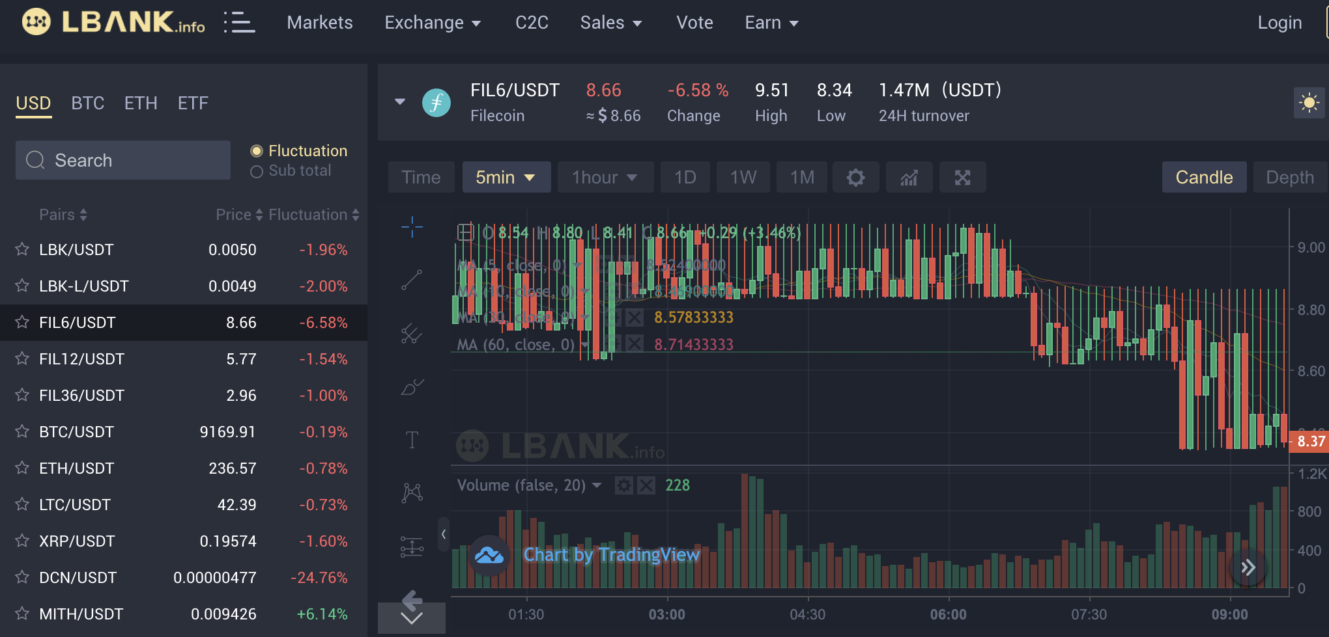Expand the 1hour interval dropdown

605,177
